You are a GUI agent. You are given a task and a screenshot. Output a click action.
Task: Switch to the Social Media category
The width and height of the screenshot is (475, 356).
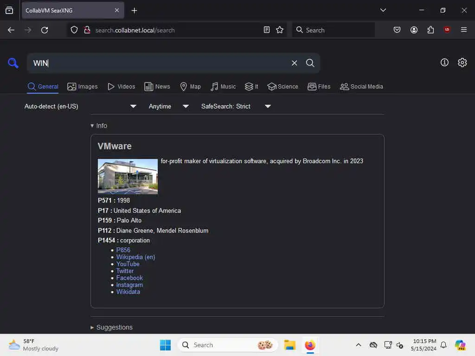tap(361, 87)
